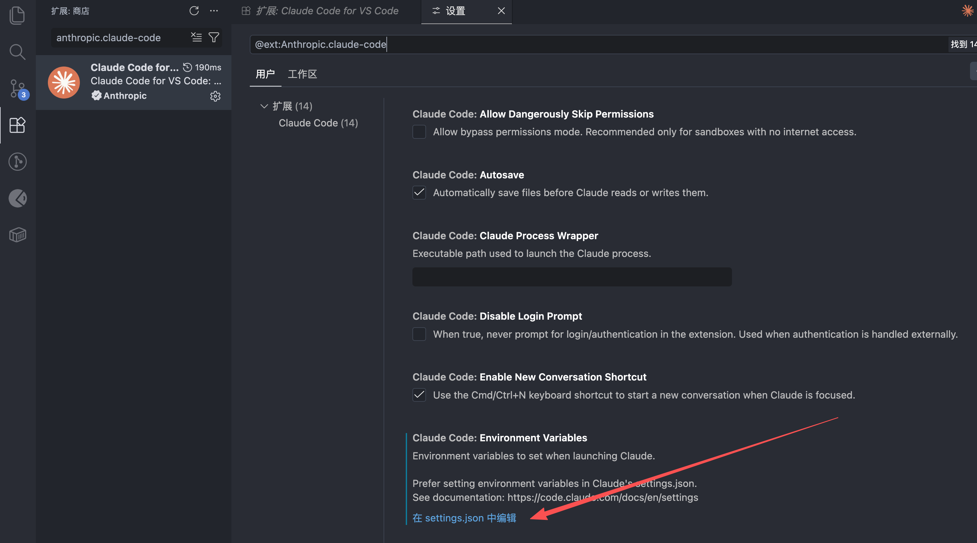The height and width of the screenshot is (543, 977).
Task: Open the 扩展: Claude Code for VS Code tab
Action: [327, 11]
